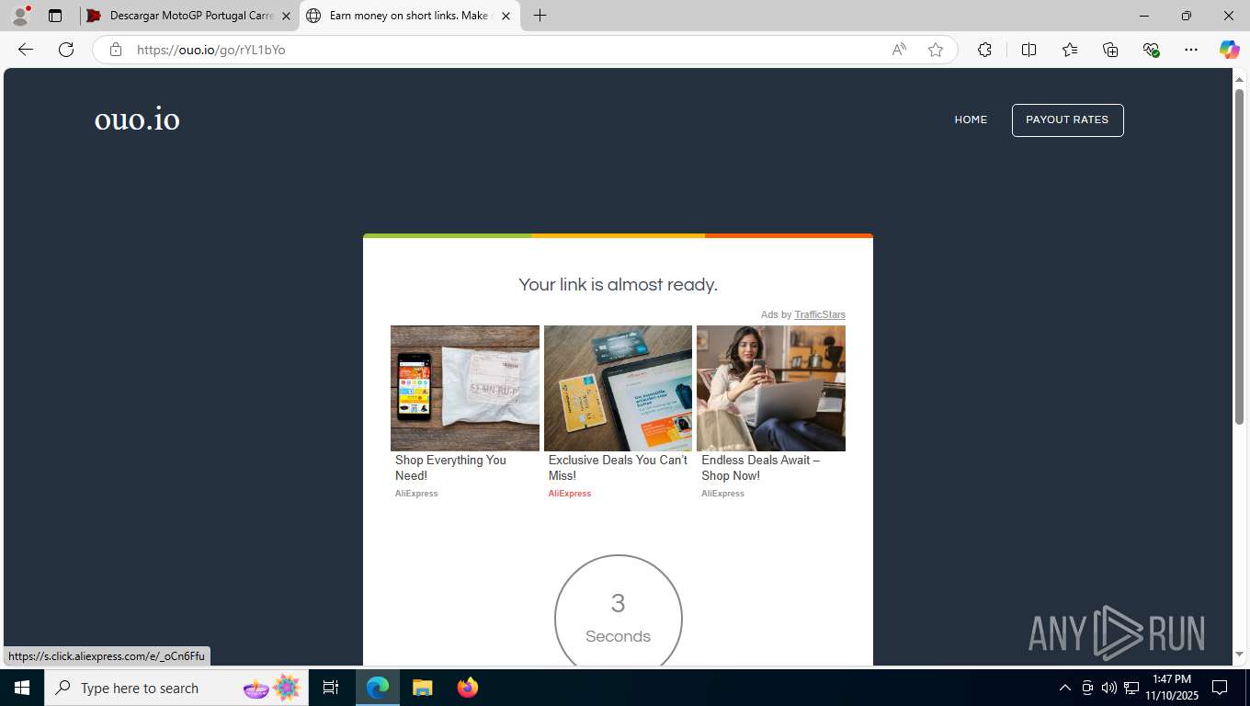Open Browser essentials heart icon
The image size is (1250, 706).
(1151, 50)
